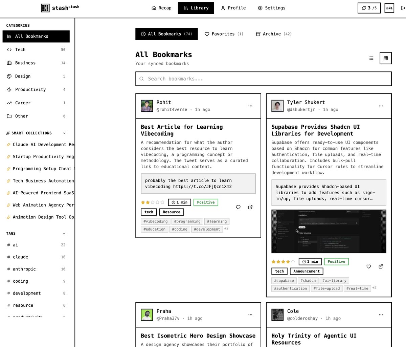Click the #vibecoding hashtag
The height and width of the screenshot is (347, 406).
(155, 221)
